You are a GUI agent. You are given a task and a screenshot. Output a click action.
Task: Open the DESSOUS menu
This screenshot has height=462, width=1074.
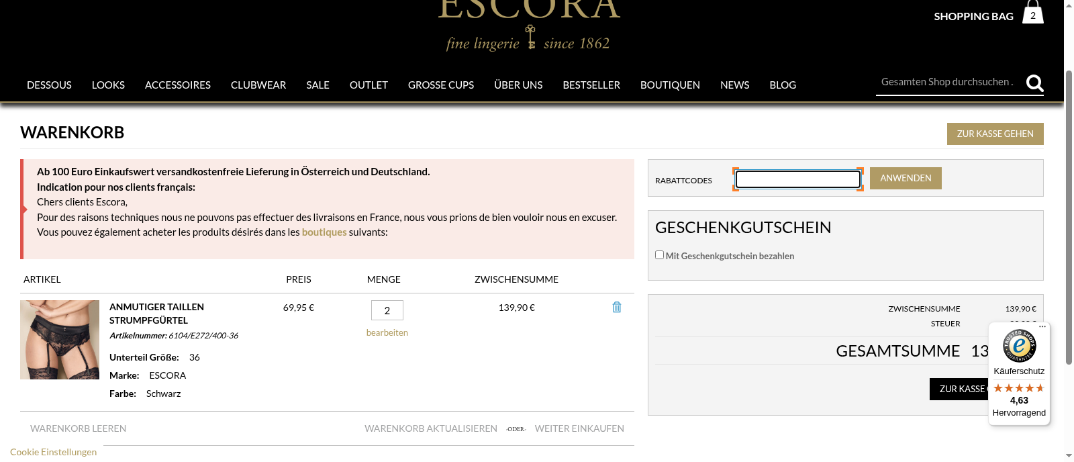click(x=49, y=85)
